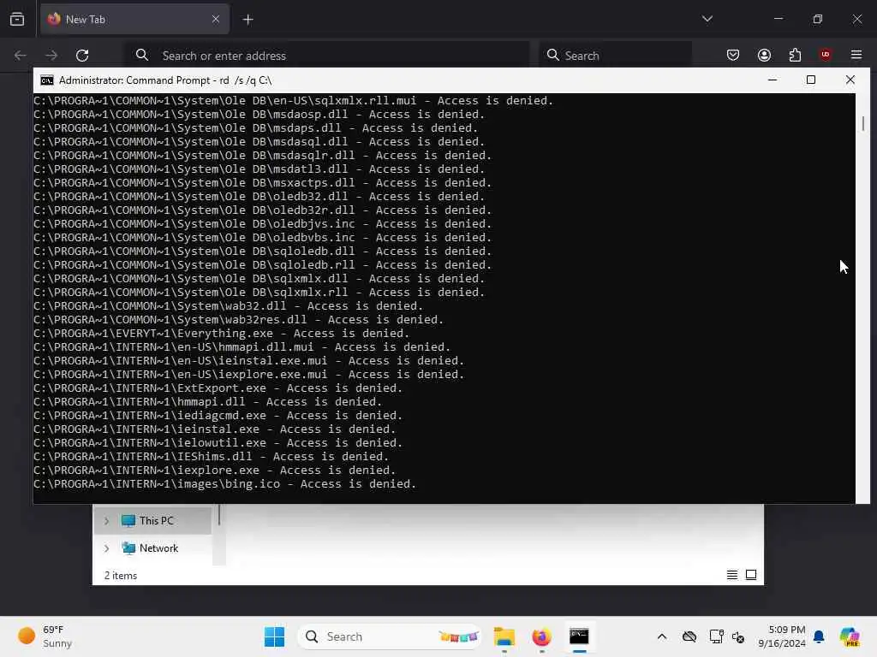Viewport: 877px width, 657px height.
Task: Open the list all tabs dropdown
Action: pyautogui.click(x=707, y=19)
